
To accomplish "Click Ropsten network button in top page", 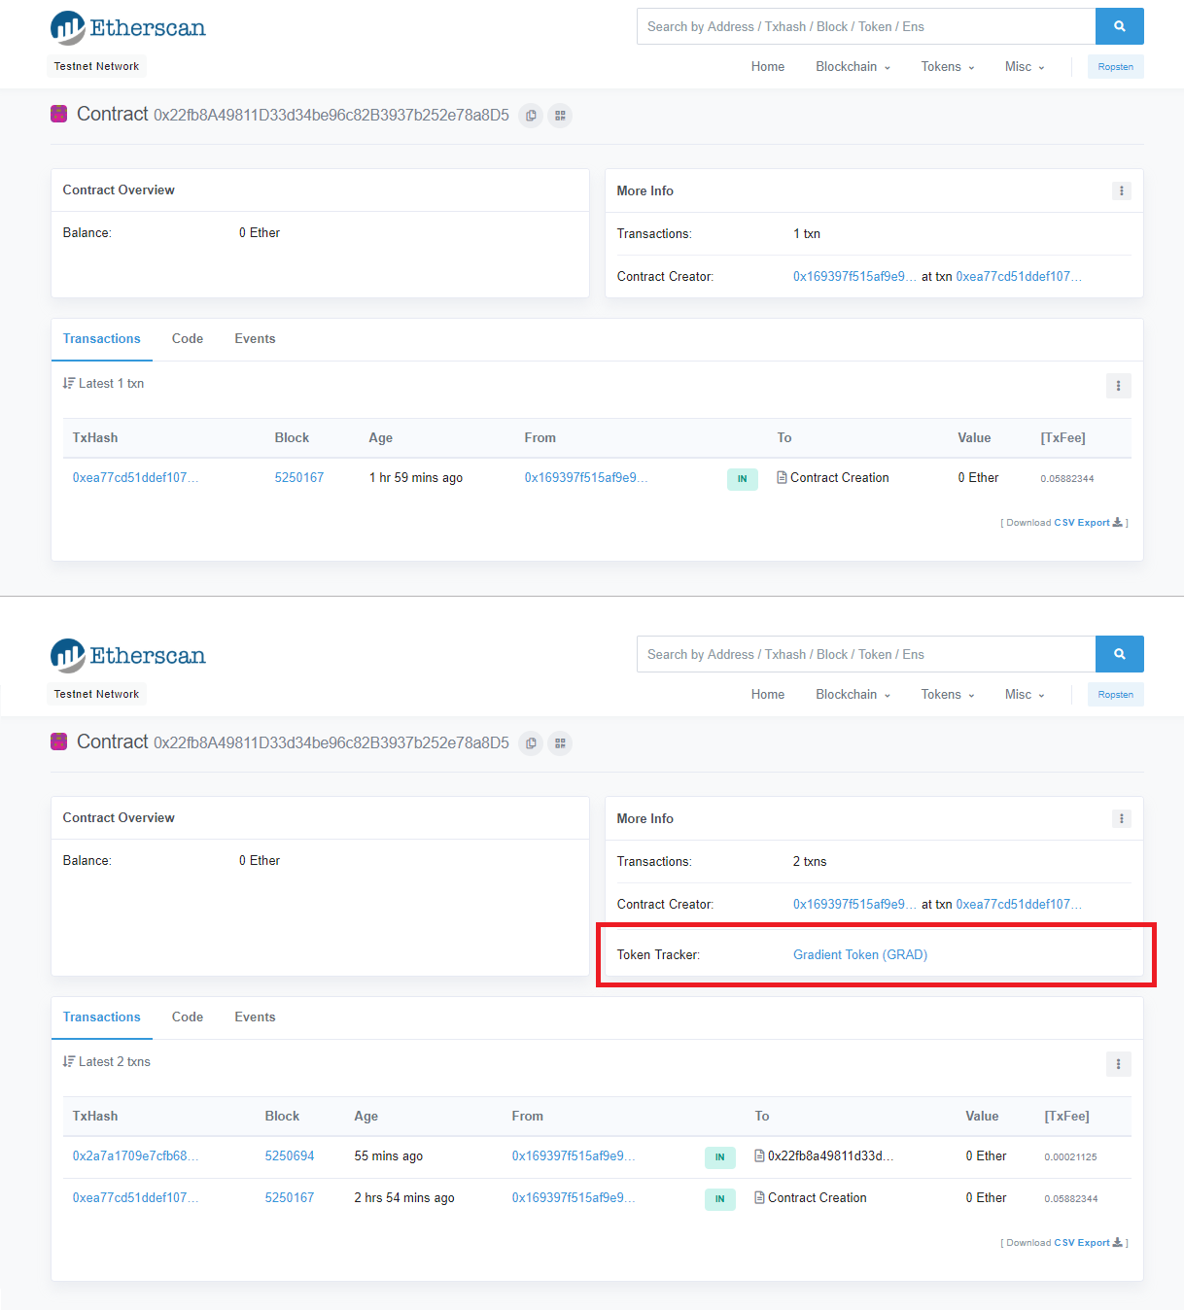I will pos(1116,67).
